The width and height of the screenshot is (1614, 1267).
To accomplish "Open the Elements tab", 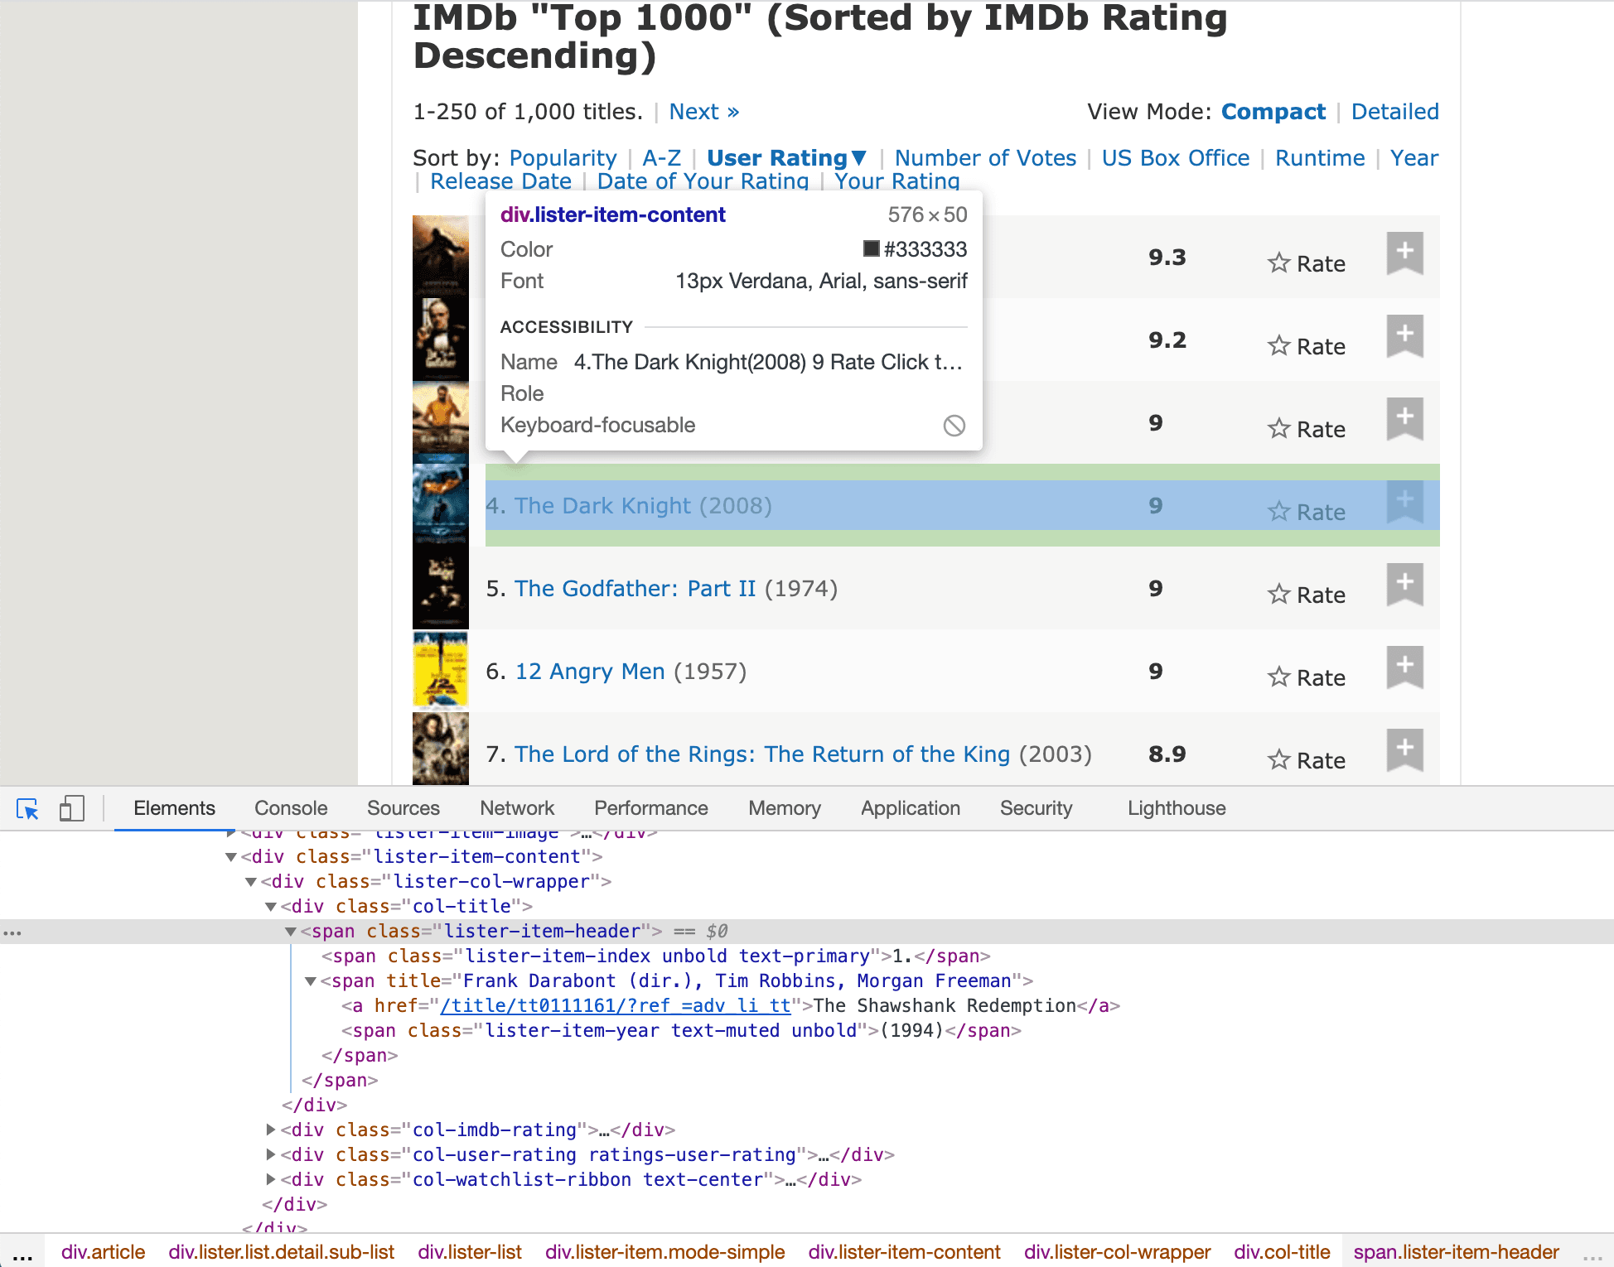I will click(174, 808).
